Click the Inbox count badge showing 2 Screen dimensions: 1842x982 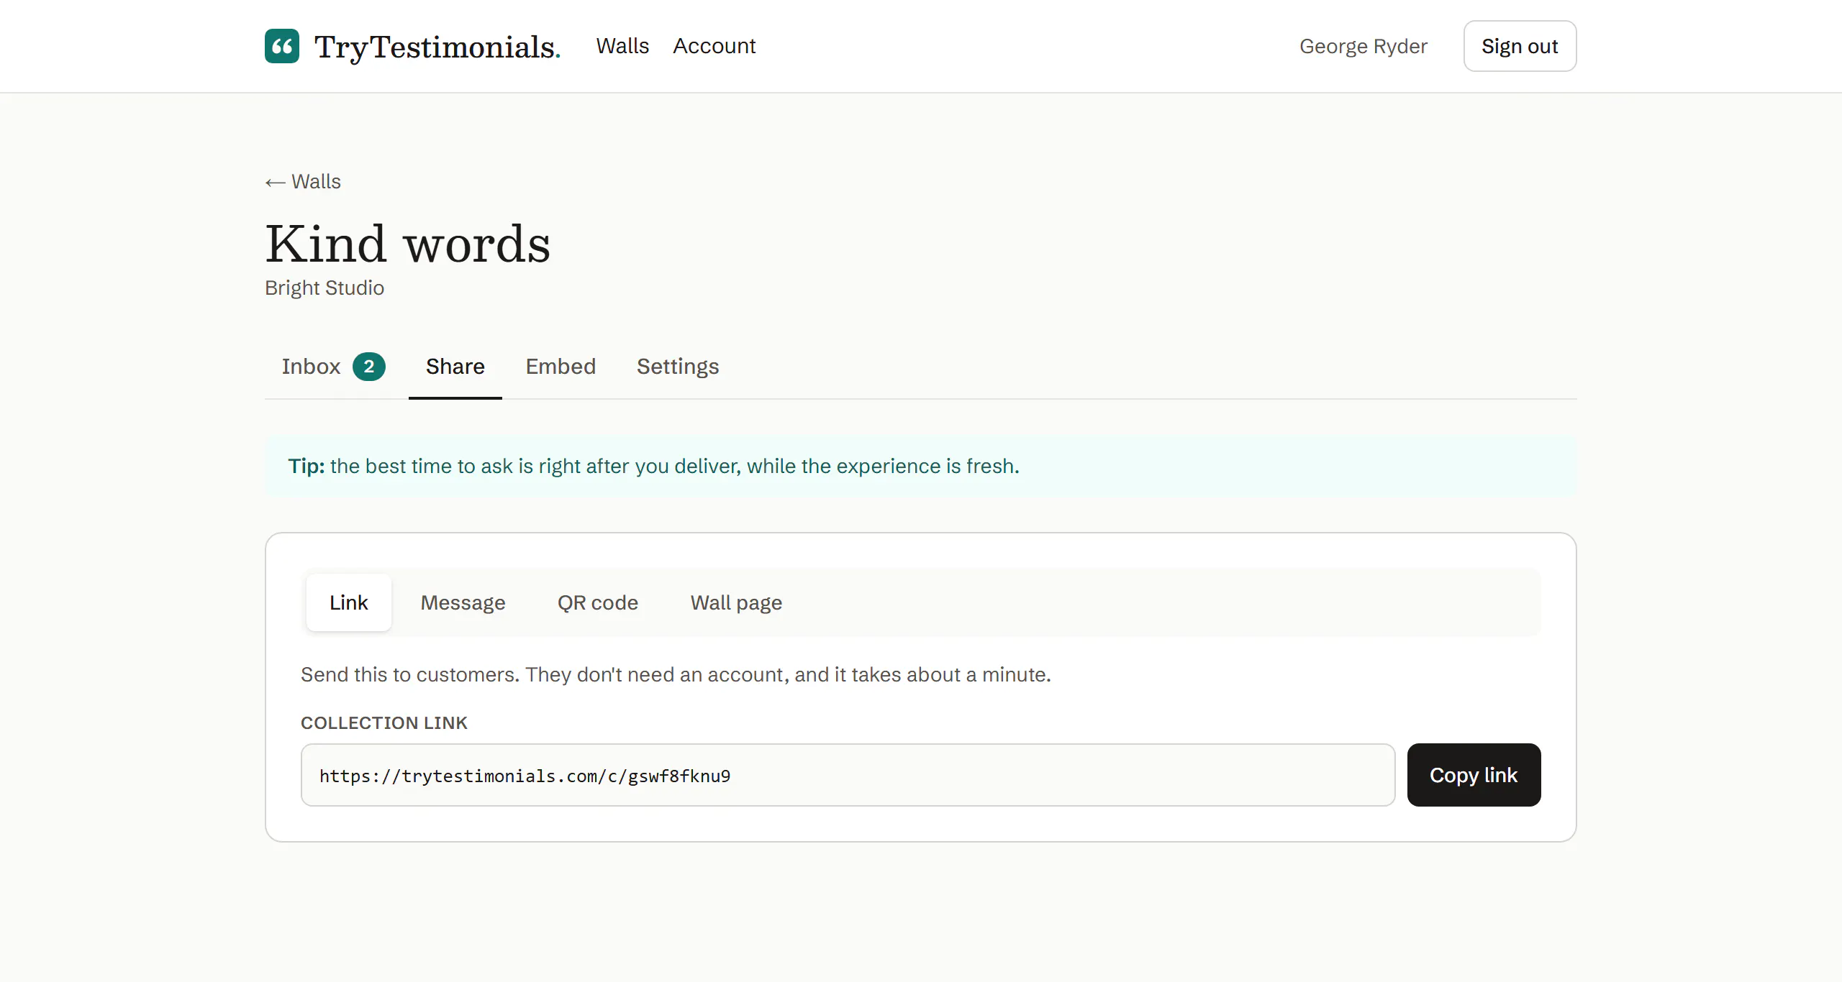click(x=369, y=367)
